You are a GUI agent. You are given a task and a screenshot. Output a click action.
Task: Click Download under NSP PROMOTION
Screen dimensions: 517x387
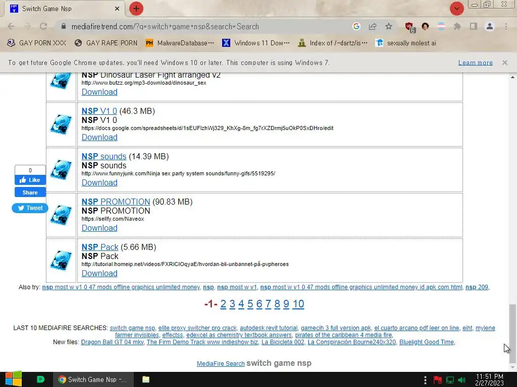point(99,228)
